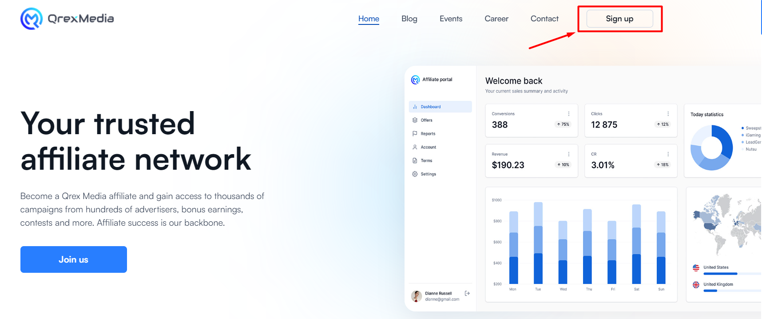Screen dimensions: 762x319
Task: Click the QrexMedia logo icon
Action: (31, 19)
